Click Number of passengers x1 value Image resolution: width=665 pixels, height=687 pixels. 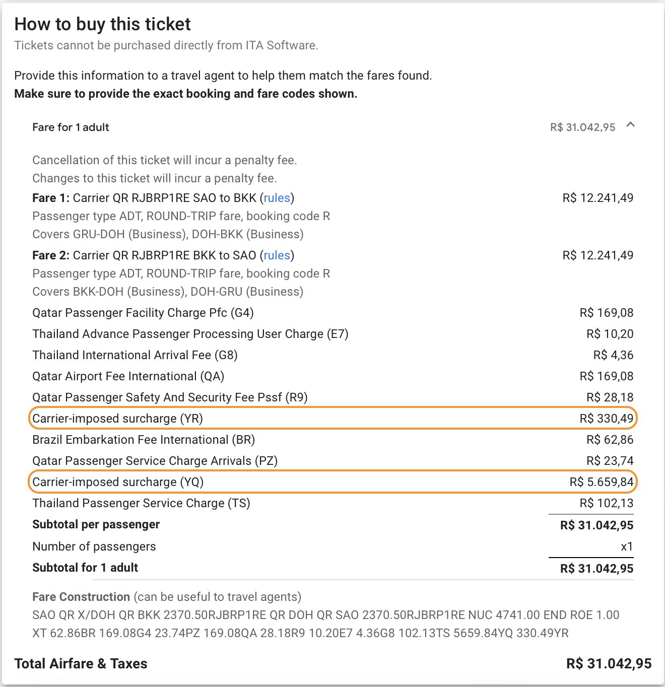(627, 546)
